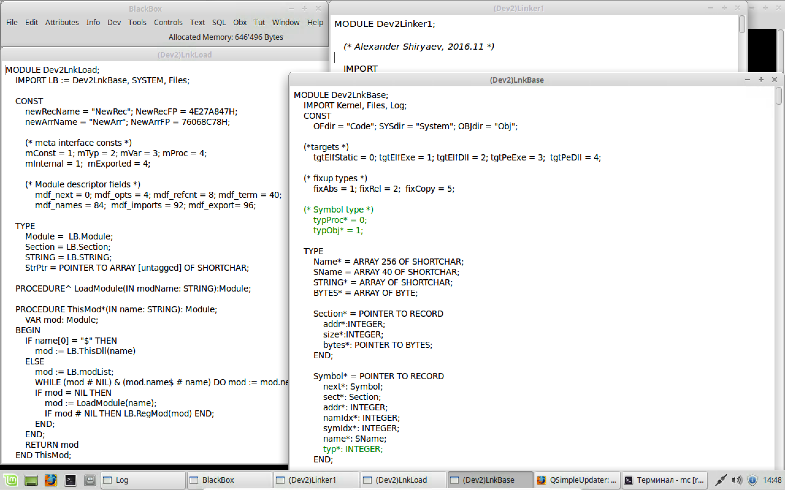Click the show desktop icon in the panel
Screen dimensions: 785x490
[31, 480]
